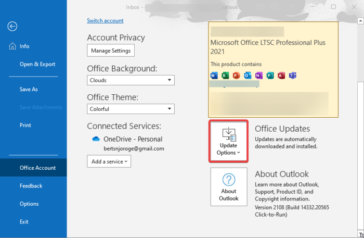364x238 pixels.
Task: Open the Office Background dropdown
Action: [x=131, y=80]
